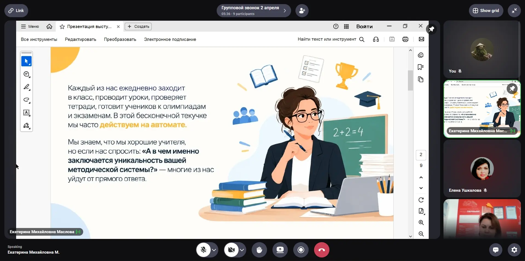Start recording the call
This screenshot has width=525, height=261.
tap(301, 250)
